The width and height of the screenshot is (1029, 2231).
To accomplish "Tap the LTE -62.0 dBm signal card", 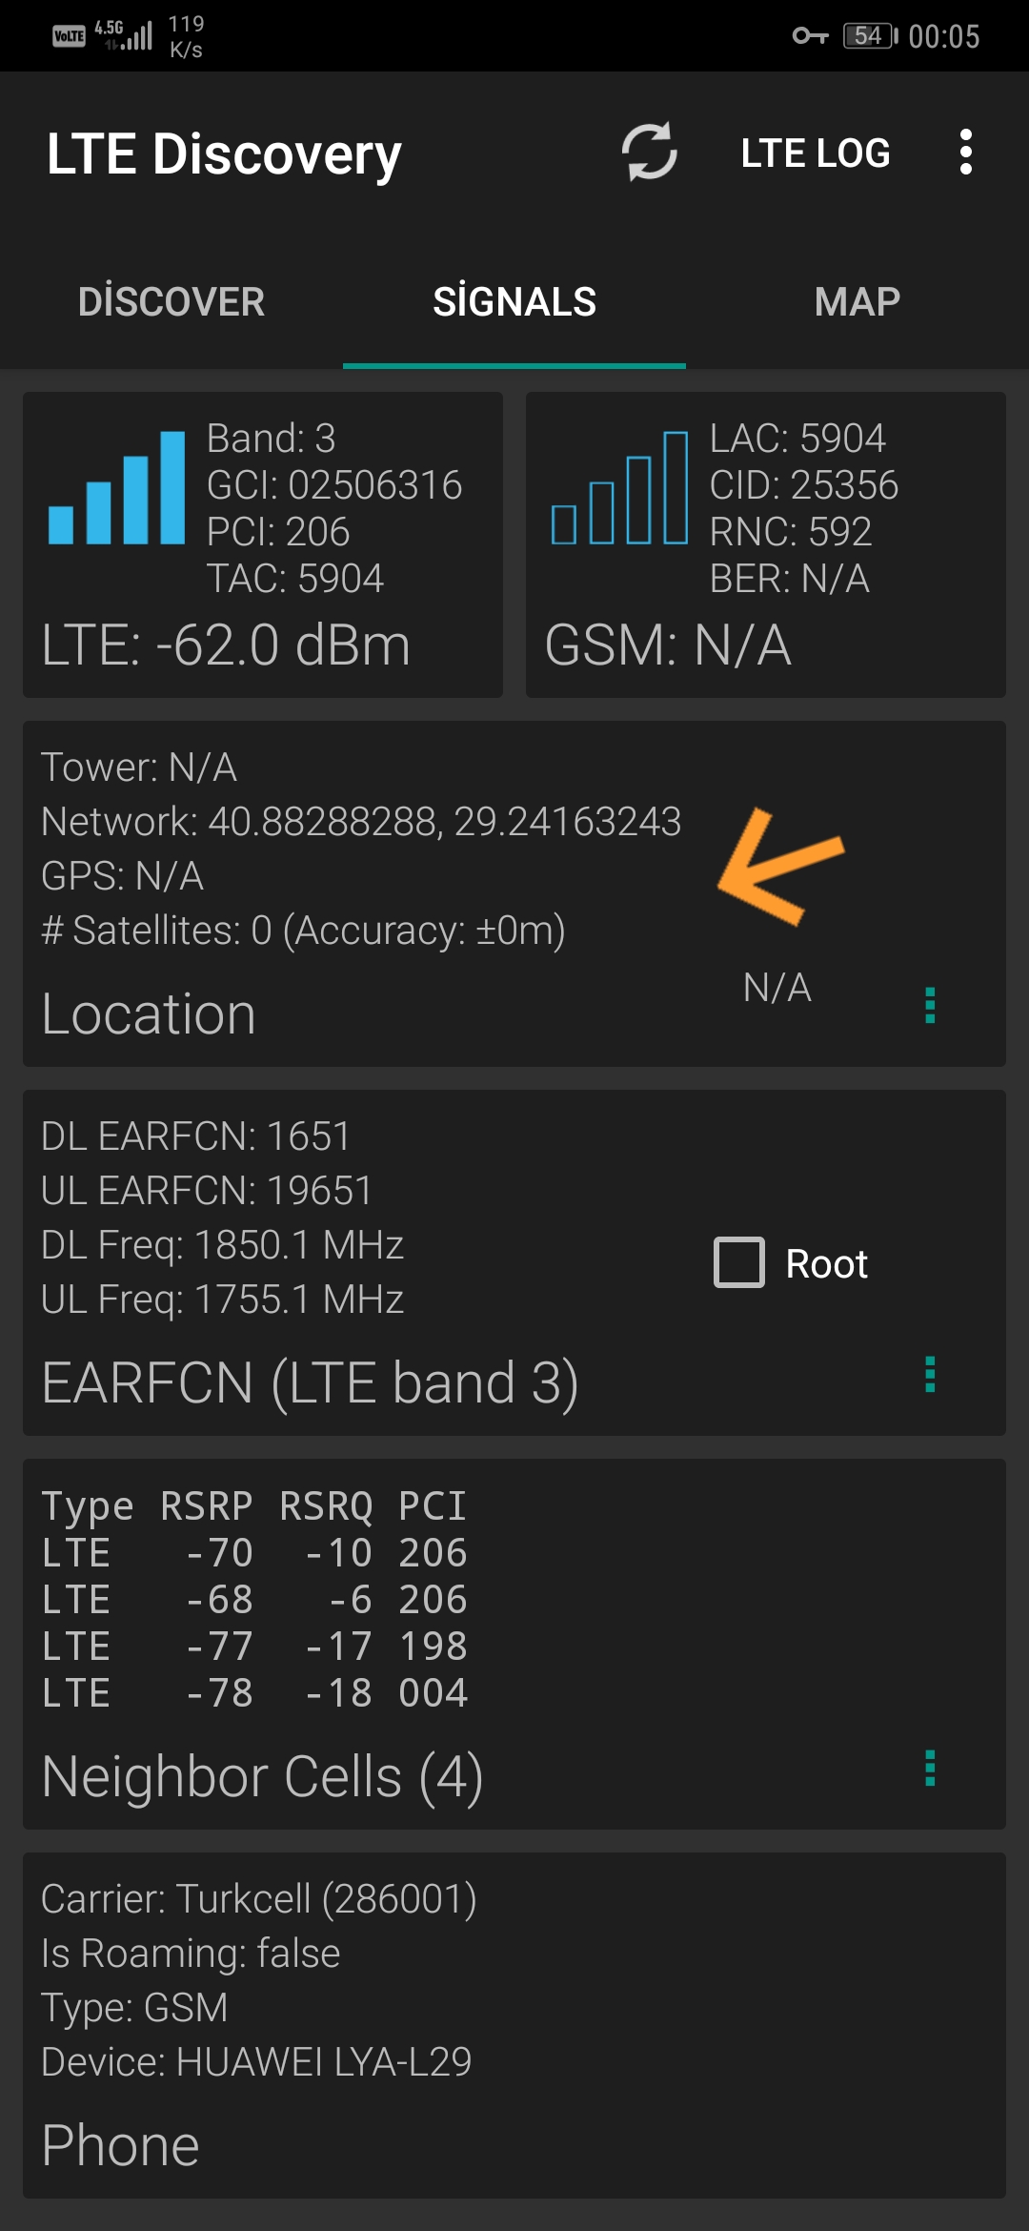I will coord(263,544).
